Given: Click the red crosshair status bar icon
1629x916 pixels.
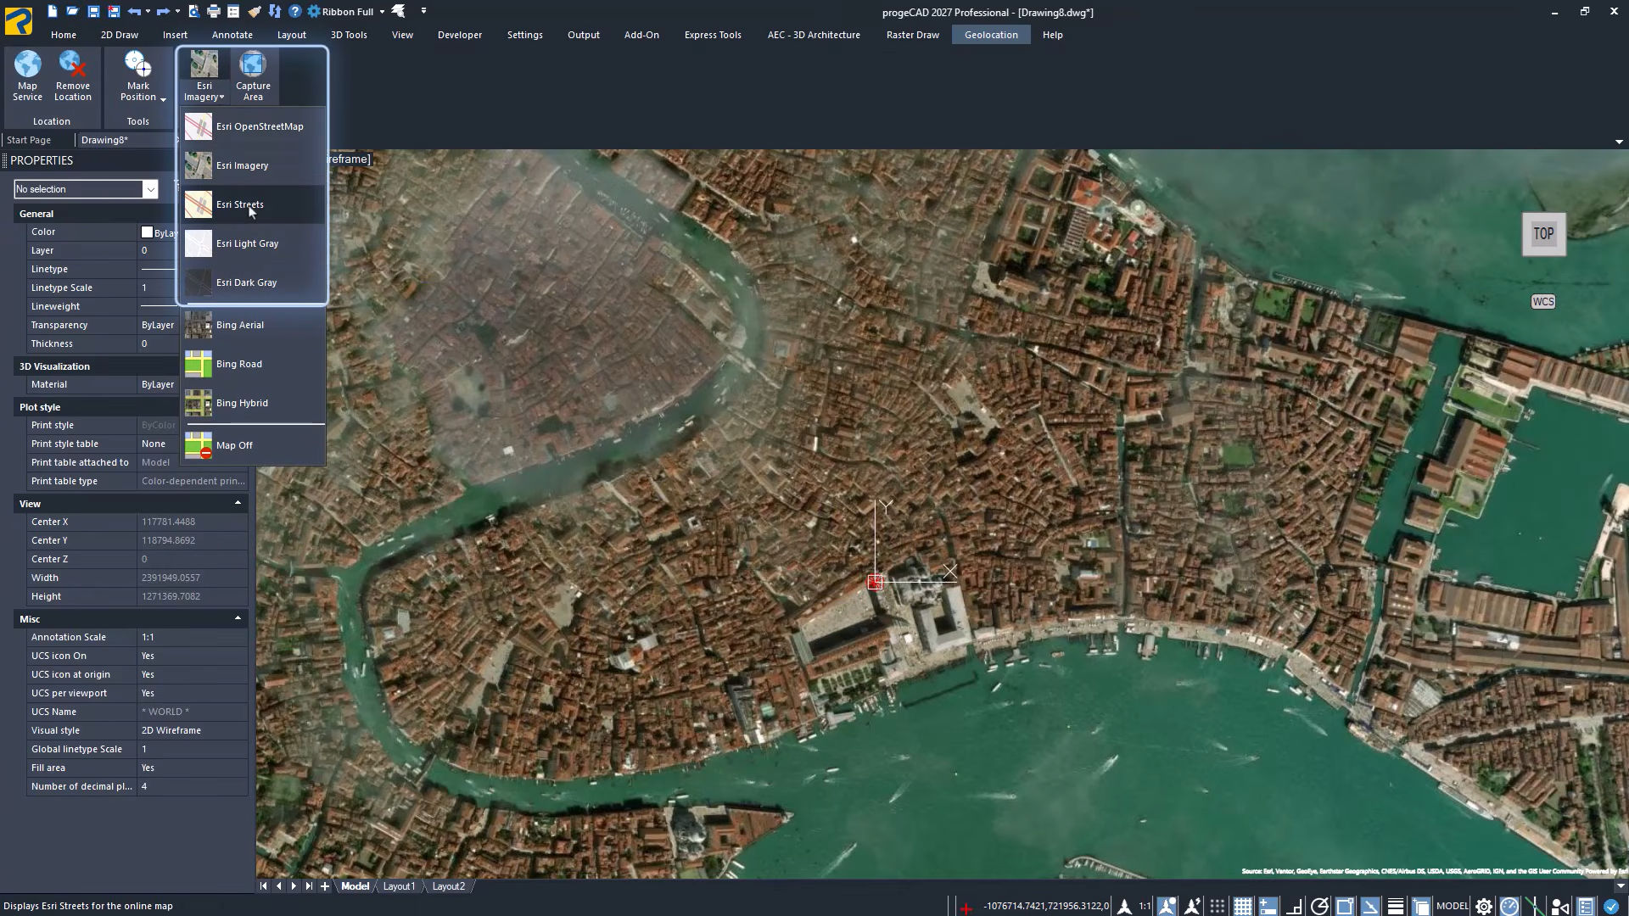Looking at the screenshot, I should tap(966, 908).
